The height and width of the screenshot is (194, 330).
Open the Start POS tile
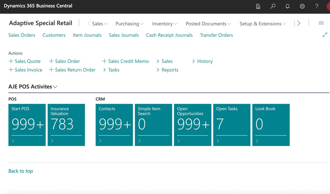pos(27,125)
